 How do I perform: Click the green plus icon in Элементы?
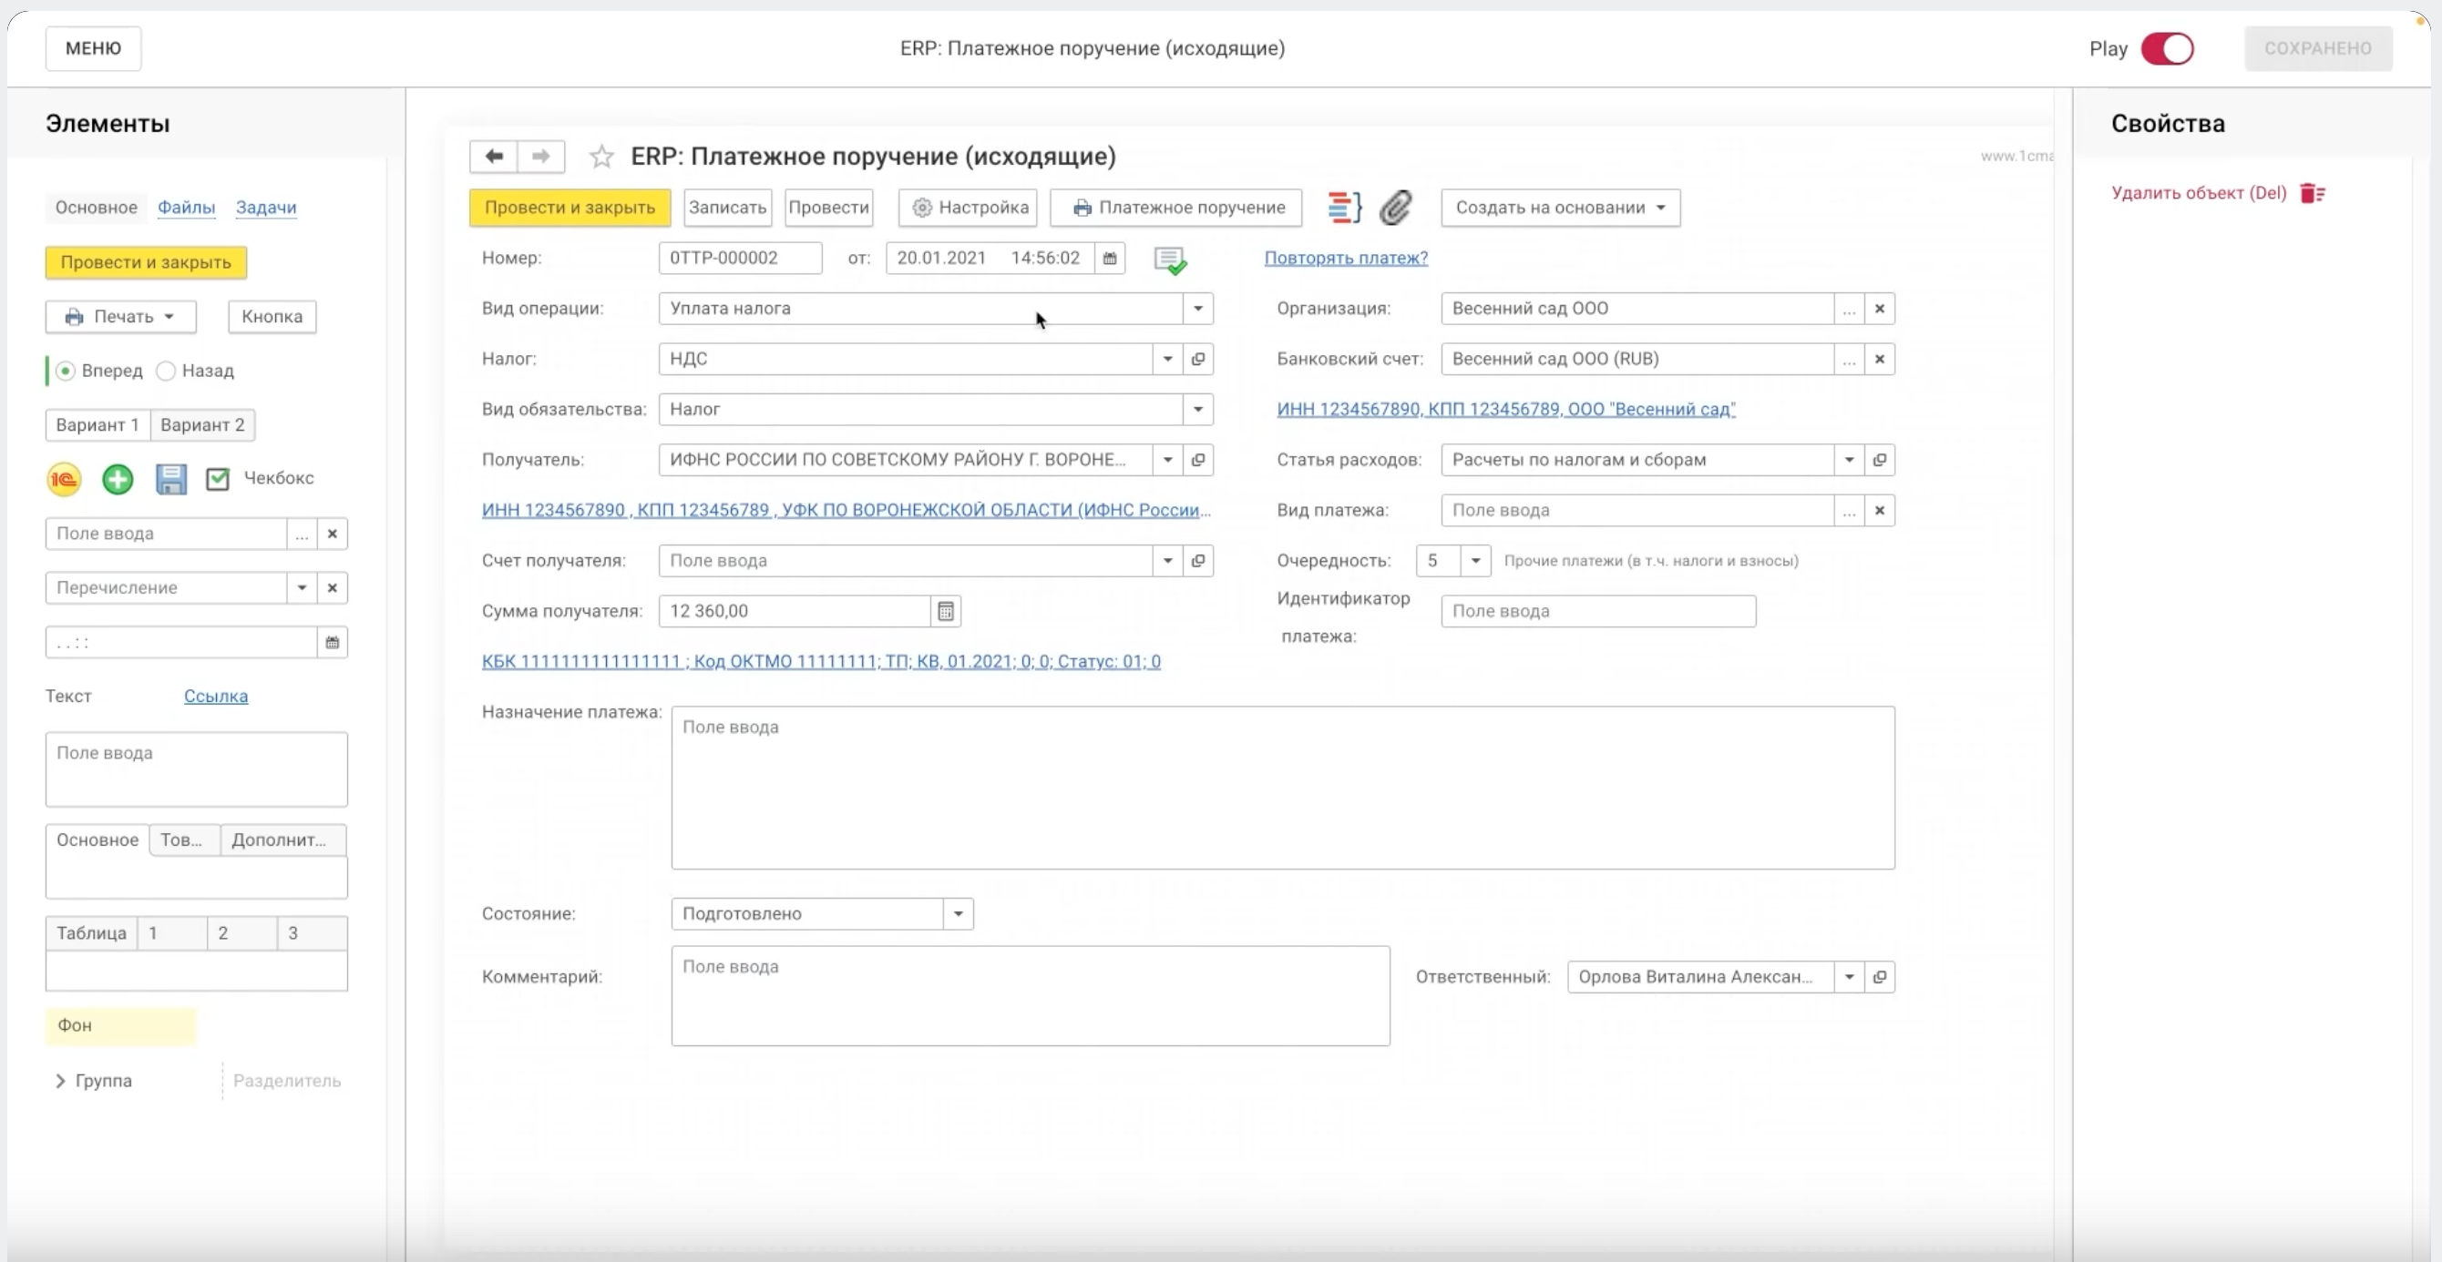click(x=118, y=478)
